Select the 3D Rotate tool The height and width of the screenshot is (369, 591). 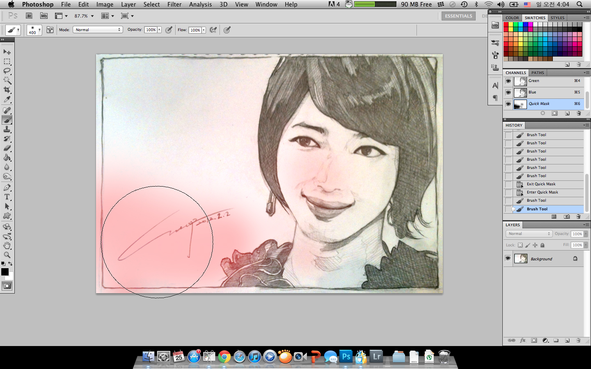tap(7, 227)
